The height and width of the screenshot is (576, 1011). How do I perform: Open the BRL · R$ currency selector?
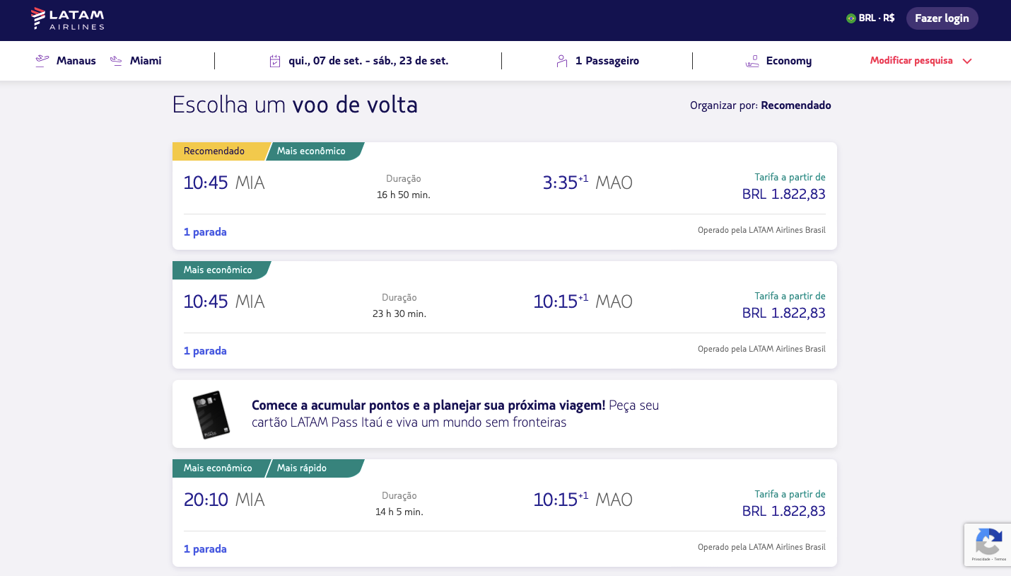[x=877, y=18]
